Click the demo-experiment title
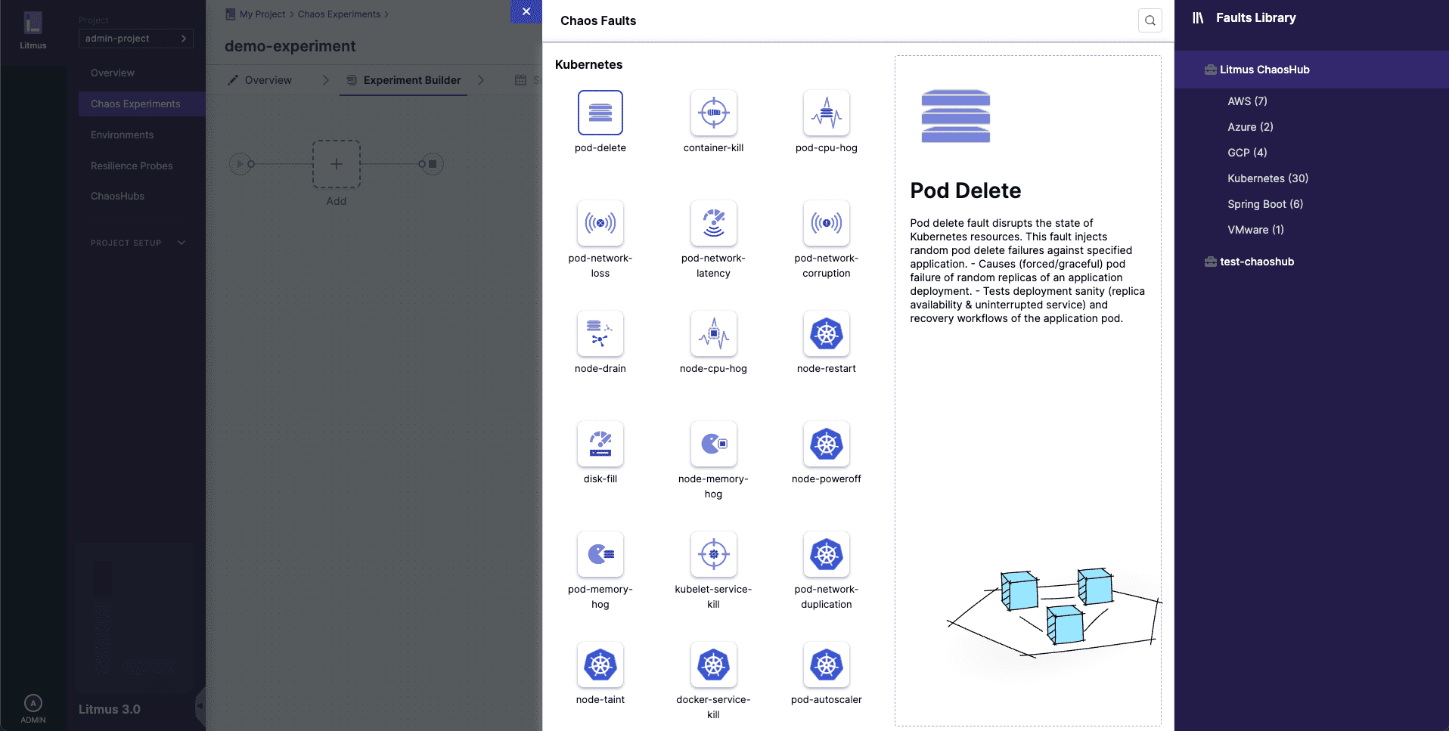The image size is (1449, 731). (x=290, y=46)
